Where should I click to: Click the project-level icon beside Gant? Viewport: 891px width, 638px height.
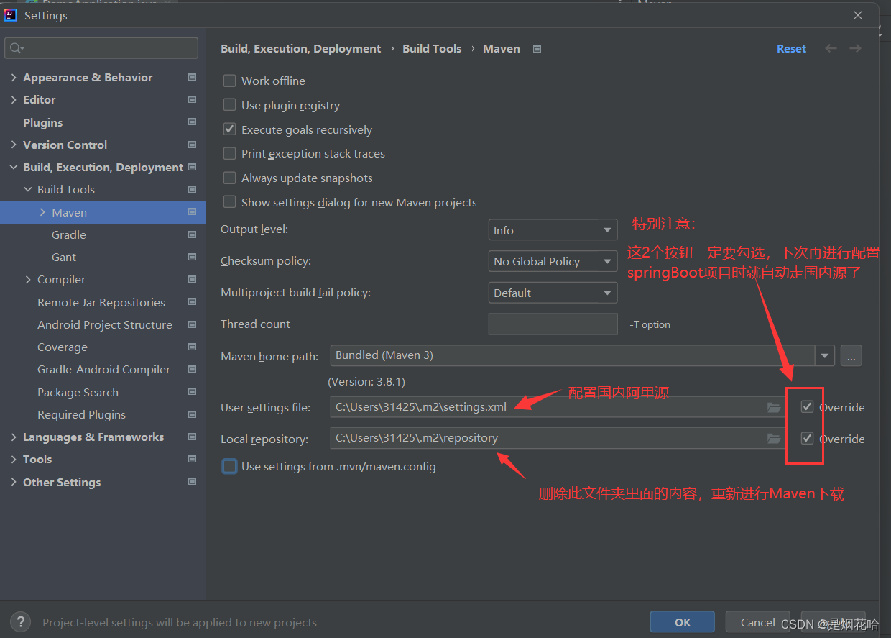point(192,257)
